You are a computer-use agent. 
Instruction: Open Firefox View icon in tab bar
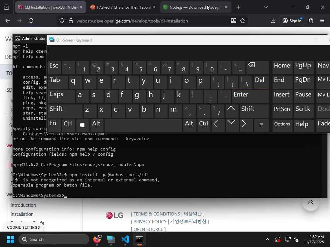6,7
